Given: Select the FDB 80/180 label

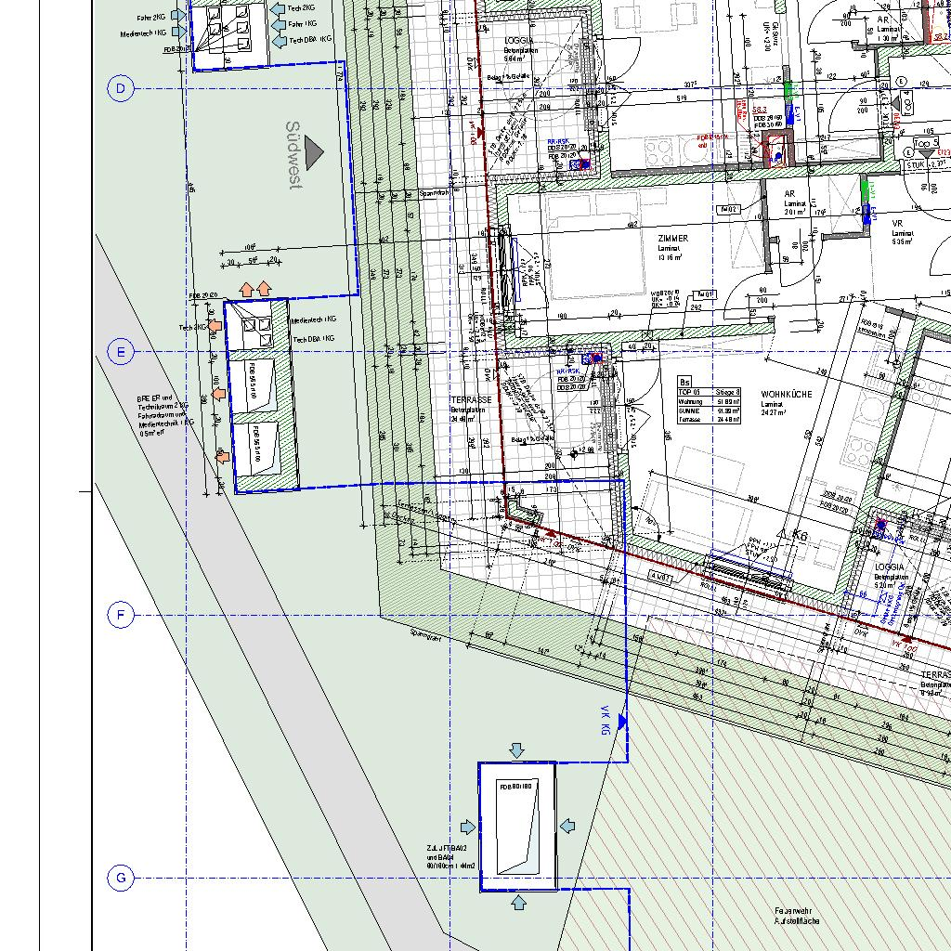Looking at the screenshot, I should (x=515, y=787).
